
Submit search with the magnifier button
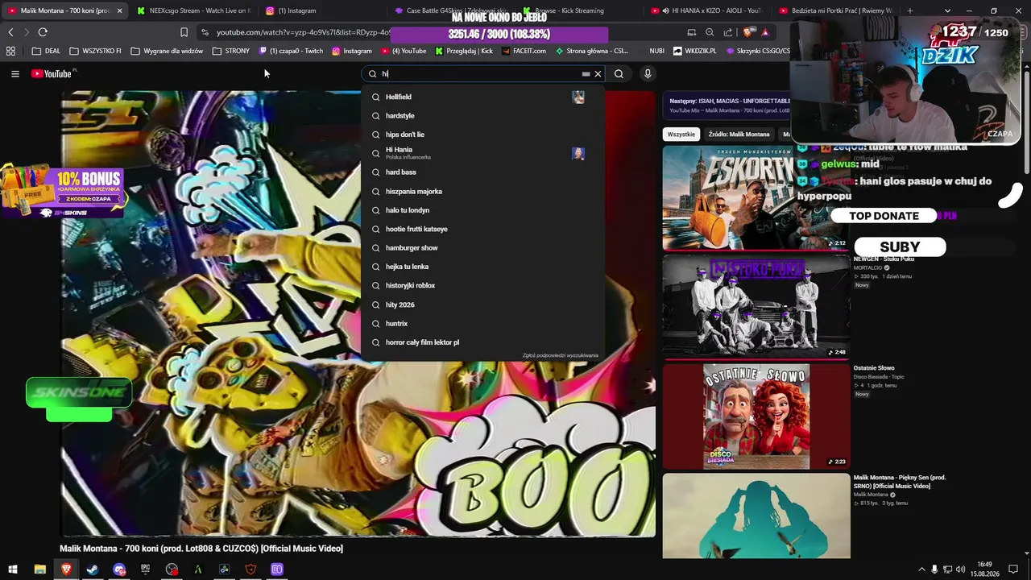[619, 74]
